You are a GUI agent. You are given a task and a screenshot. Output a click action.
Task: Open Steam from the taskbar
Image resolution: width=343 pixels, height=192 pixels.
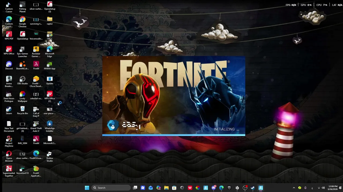click(x=253, y=188)
